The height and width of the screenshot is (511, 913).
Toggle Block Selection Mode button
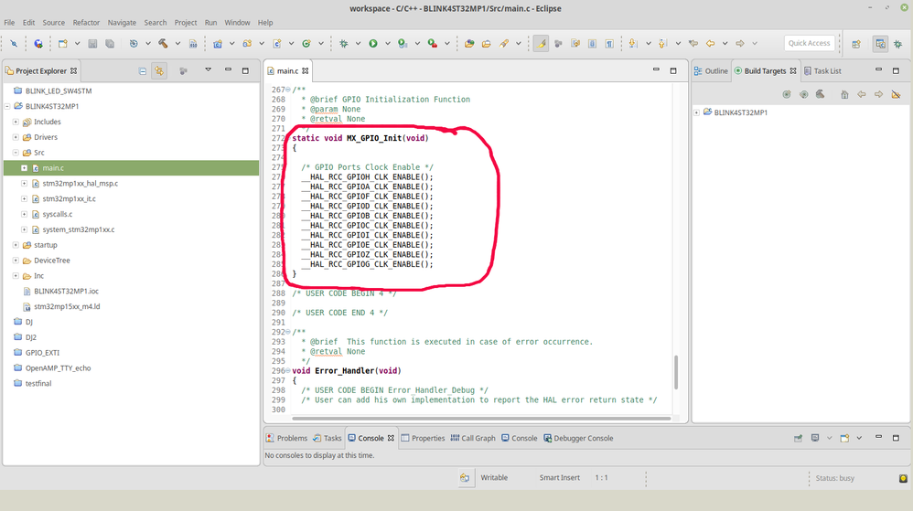tap(592, 43)
